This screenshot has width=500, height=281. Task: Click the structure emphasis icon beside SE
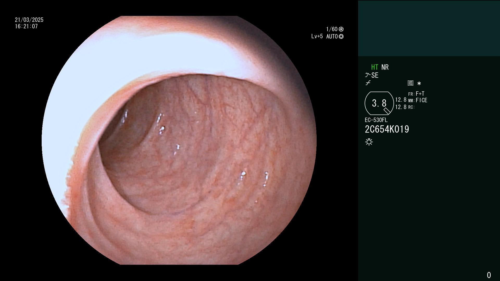[368, 75]
